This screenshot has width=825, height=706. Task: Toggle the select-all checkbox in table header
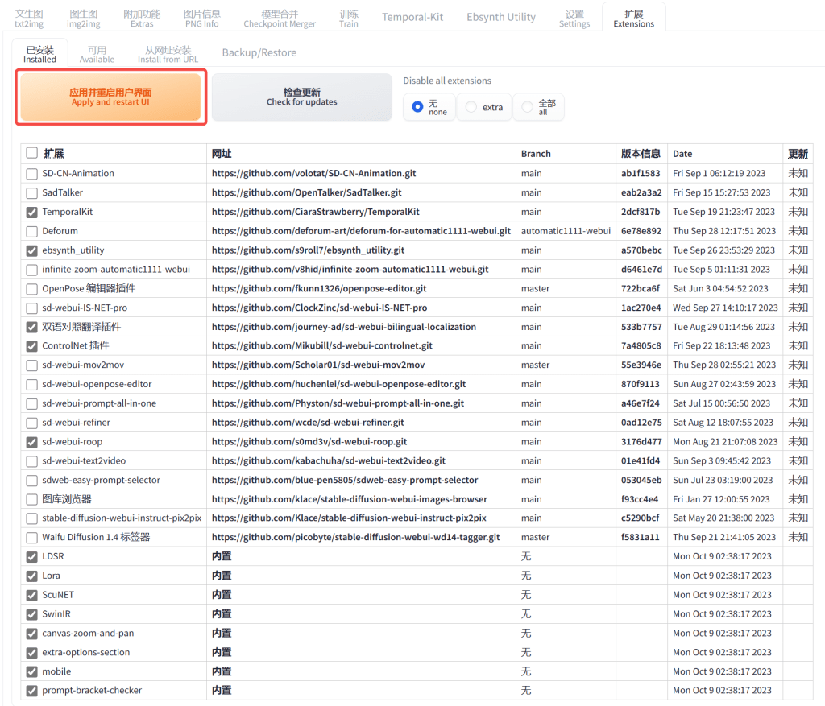tap(31, 153)
